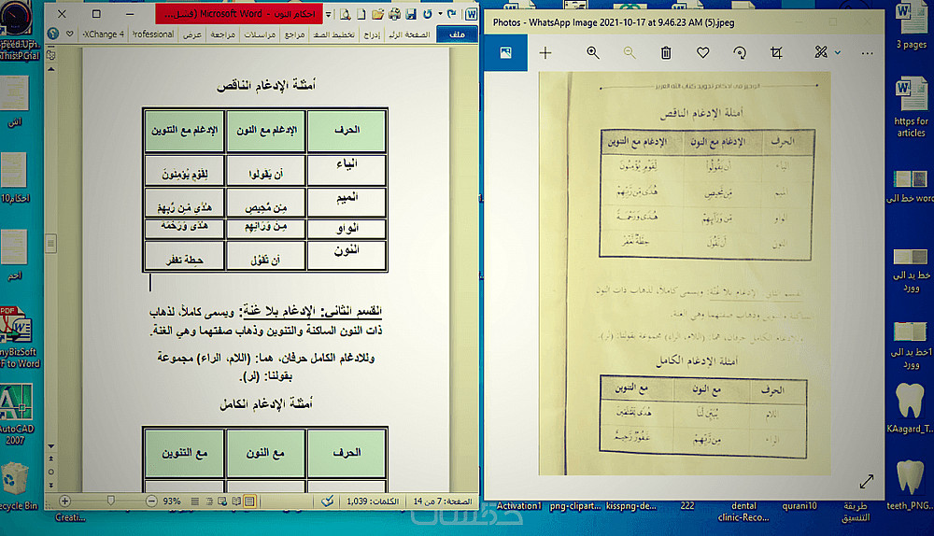The image size is (934, 536).
Task: Open the تخطيط الصفحة (Page Layout) ribbon tab
Action: pyautogui.click(x=334, y=35)
